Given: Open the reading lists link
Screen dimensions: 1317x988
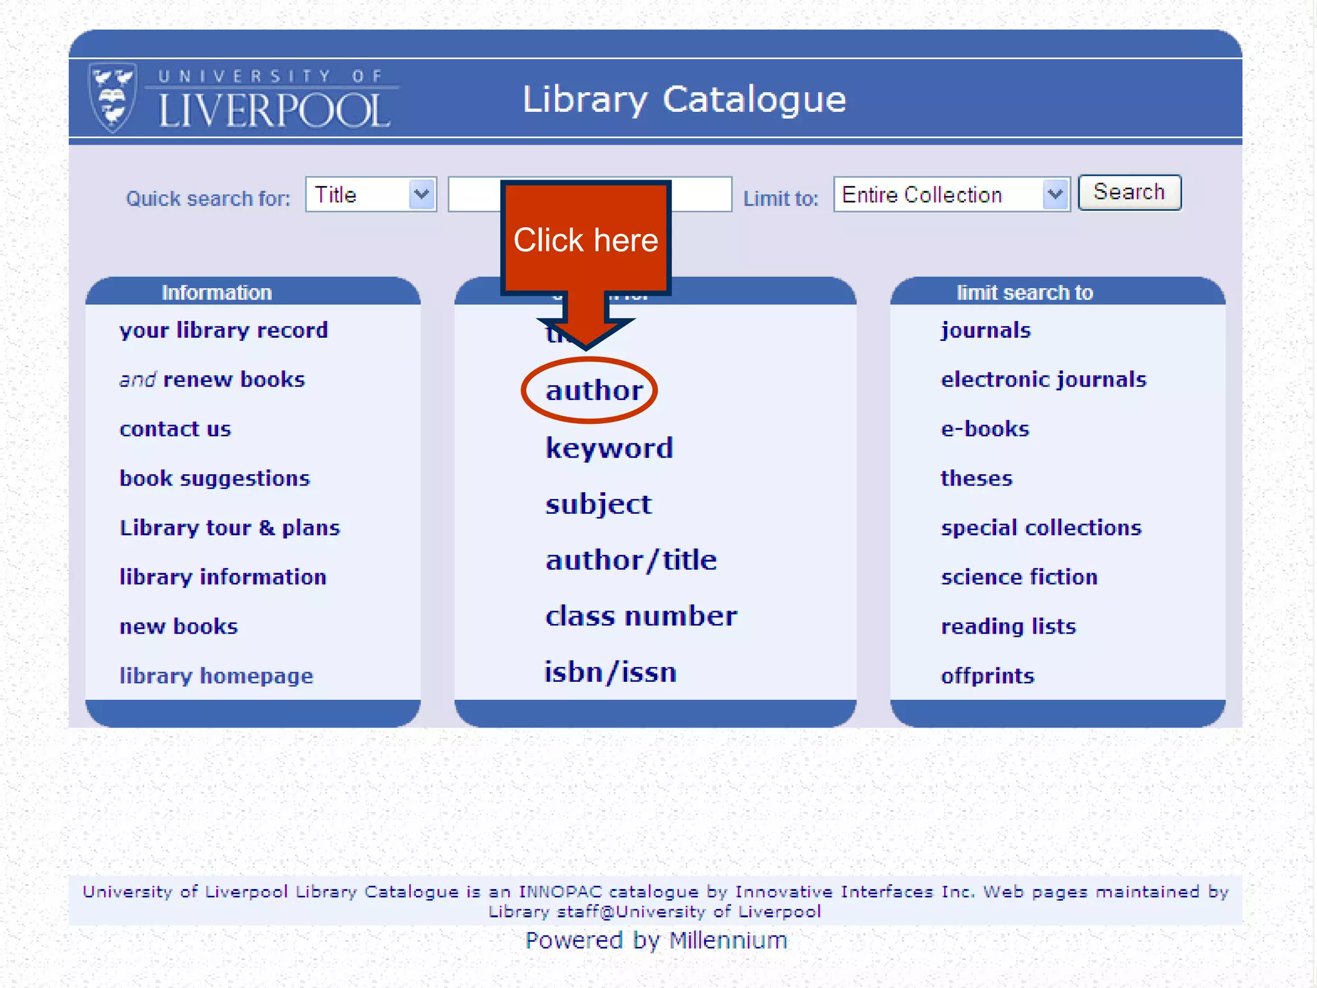Looking at the screenshot, I should click(x=1008, y=627).
